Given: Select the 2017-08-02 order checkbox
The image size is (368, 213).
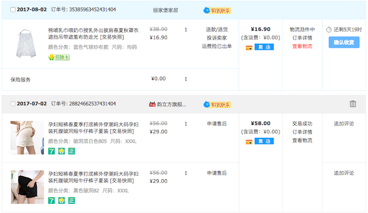Looking at the screenshot, I should [13, 10].
